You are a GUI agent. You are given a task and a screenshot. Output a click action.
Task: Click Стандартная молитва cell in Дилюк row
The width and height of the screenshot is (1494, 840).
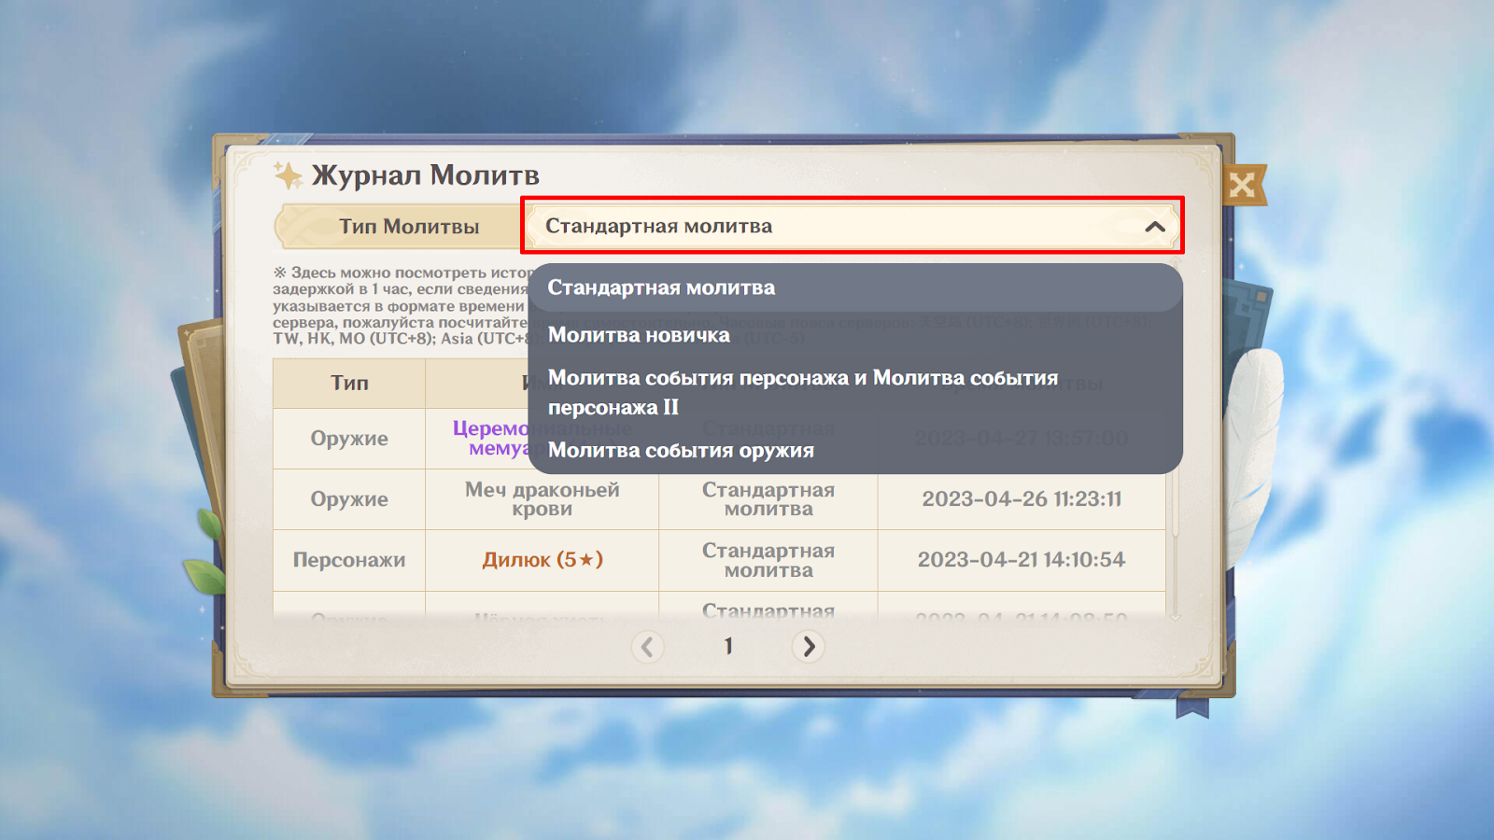coord(768,560)
